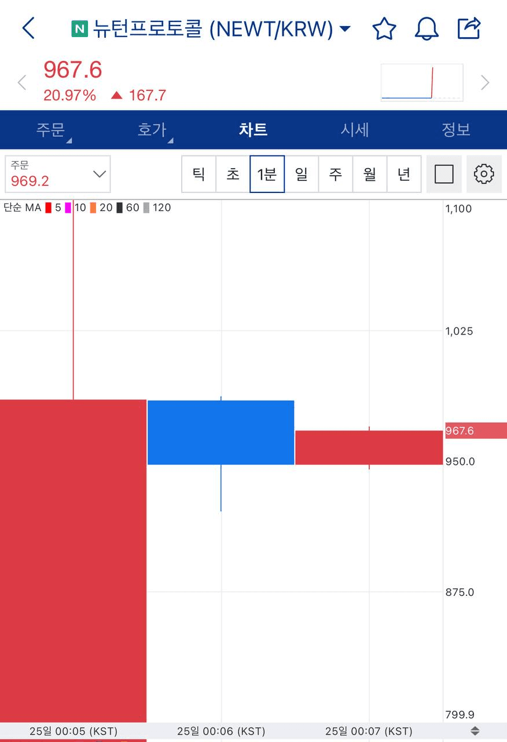Add NEWT/KRW to favorites with star icon
This screenshot has height=742, width=507.
(x=384, y=28)
